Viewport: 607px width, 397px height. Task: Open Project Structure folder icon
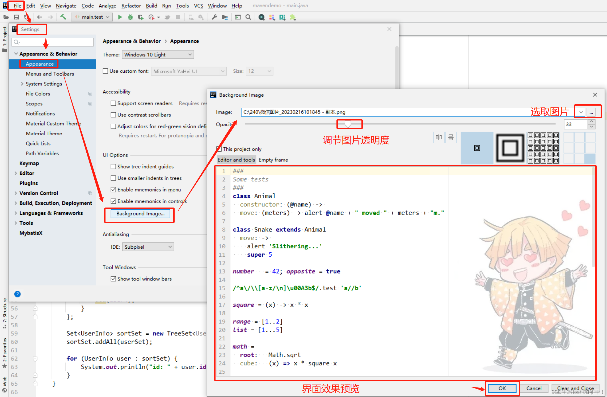pyautogui.click(x=225, y=17)
